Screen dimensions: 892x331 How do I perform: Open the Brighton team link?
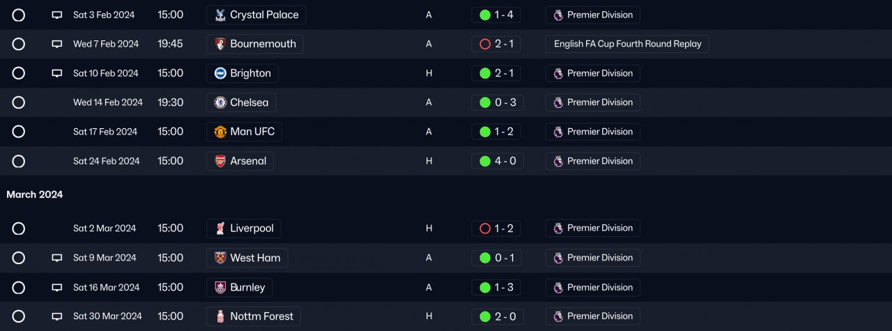pos(249,73)
